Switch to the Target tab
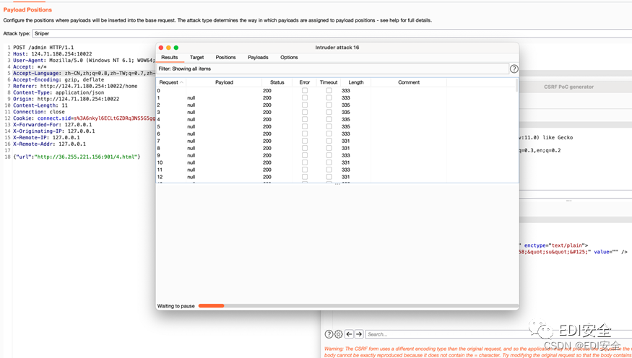 [196, 57]
